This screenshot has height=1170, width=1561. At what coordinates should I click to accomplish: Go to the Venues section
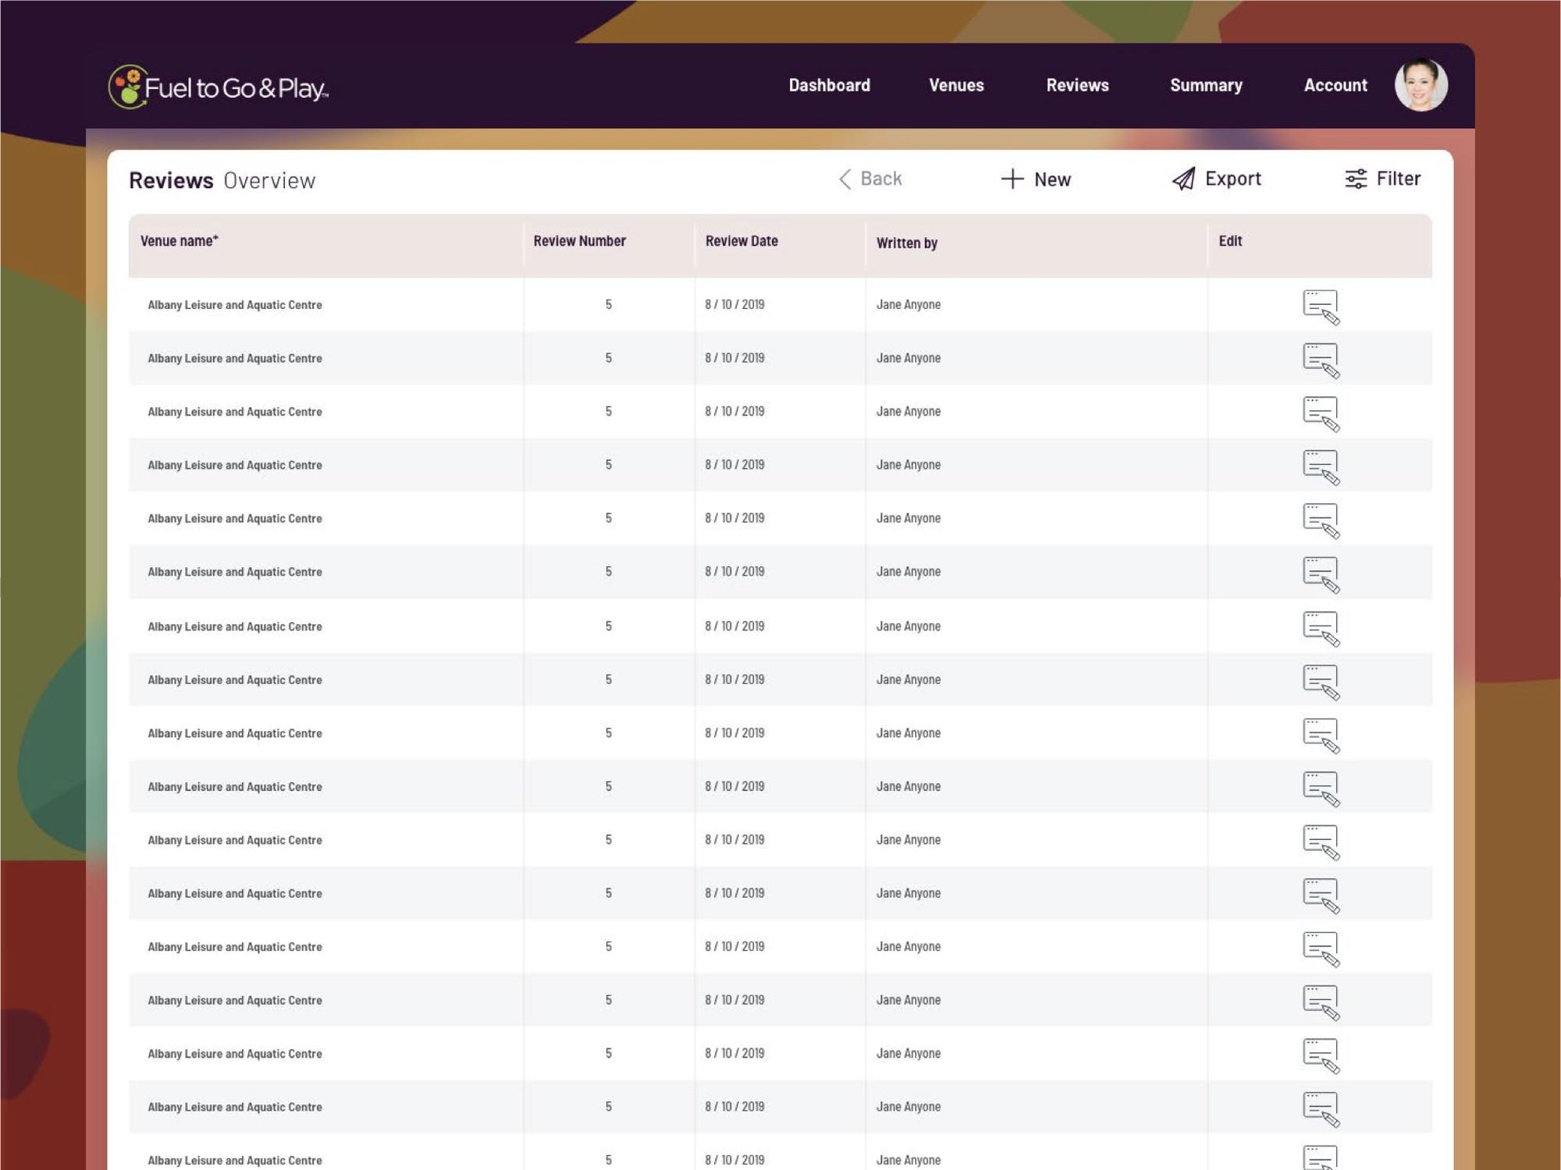point(956,85)
